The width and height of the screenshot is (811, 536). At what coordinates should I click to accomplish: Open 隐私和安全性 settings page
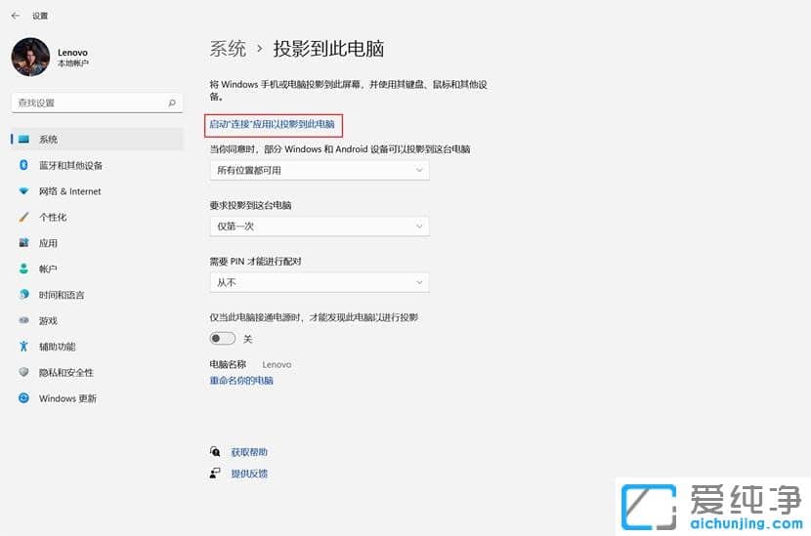pos(97,372)
